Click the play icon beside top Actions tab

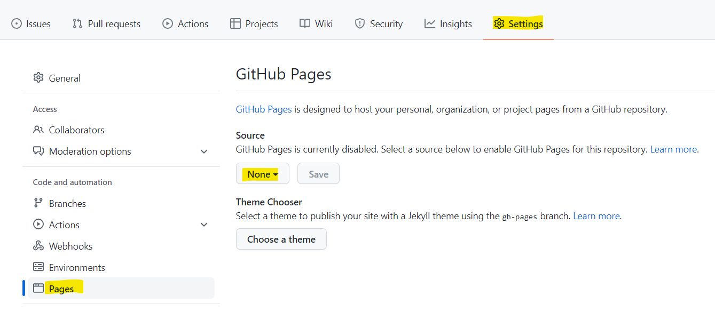pos(168,24)
